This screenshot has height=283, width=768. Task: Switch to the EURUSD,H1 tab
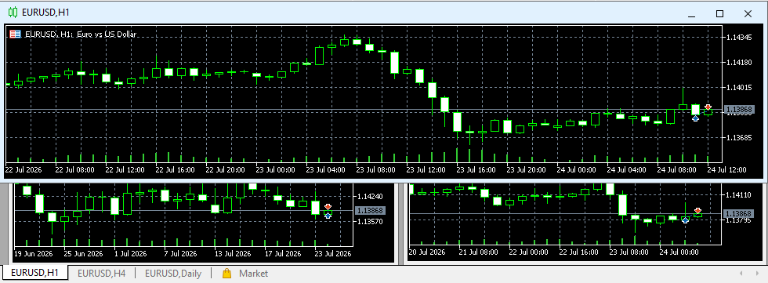[x=34, y=274]
